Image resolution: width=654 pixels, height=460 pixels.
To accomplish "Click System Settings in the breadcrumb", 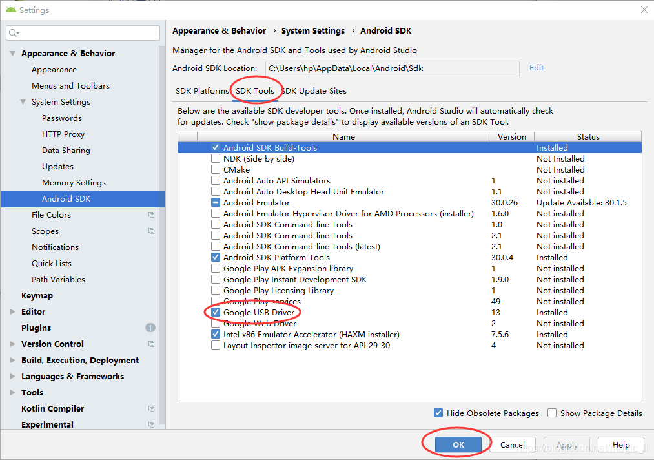I will pos(313,31).
